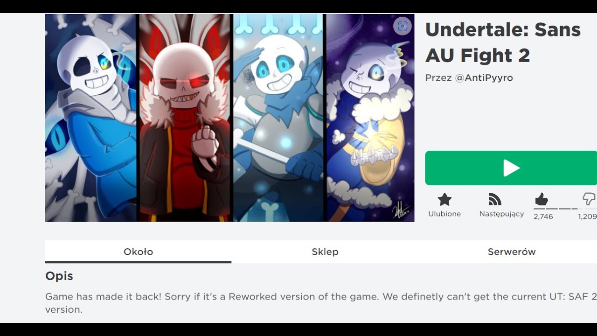The height and width of the screenshot is (336, 597).
Task: Click the blue-hoodie Sans thumbnail panel
Action: click(90, 118)
